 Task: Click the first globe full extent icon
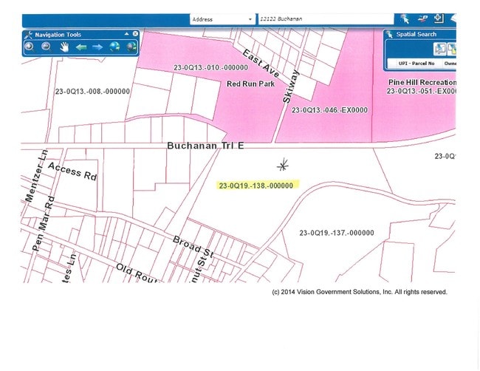click(x=114, y=47)
